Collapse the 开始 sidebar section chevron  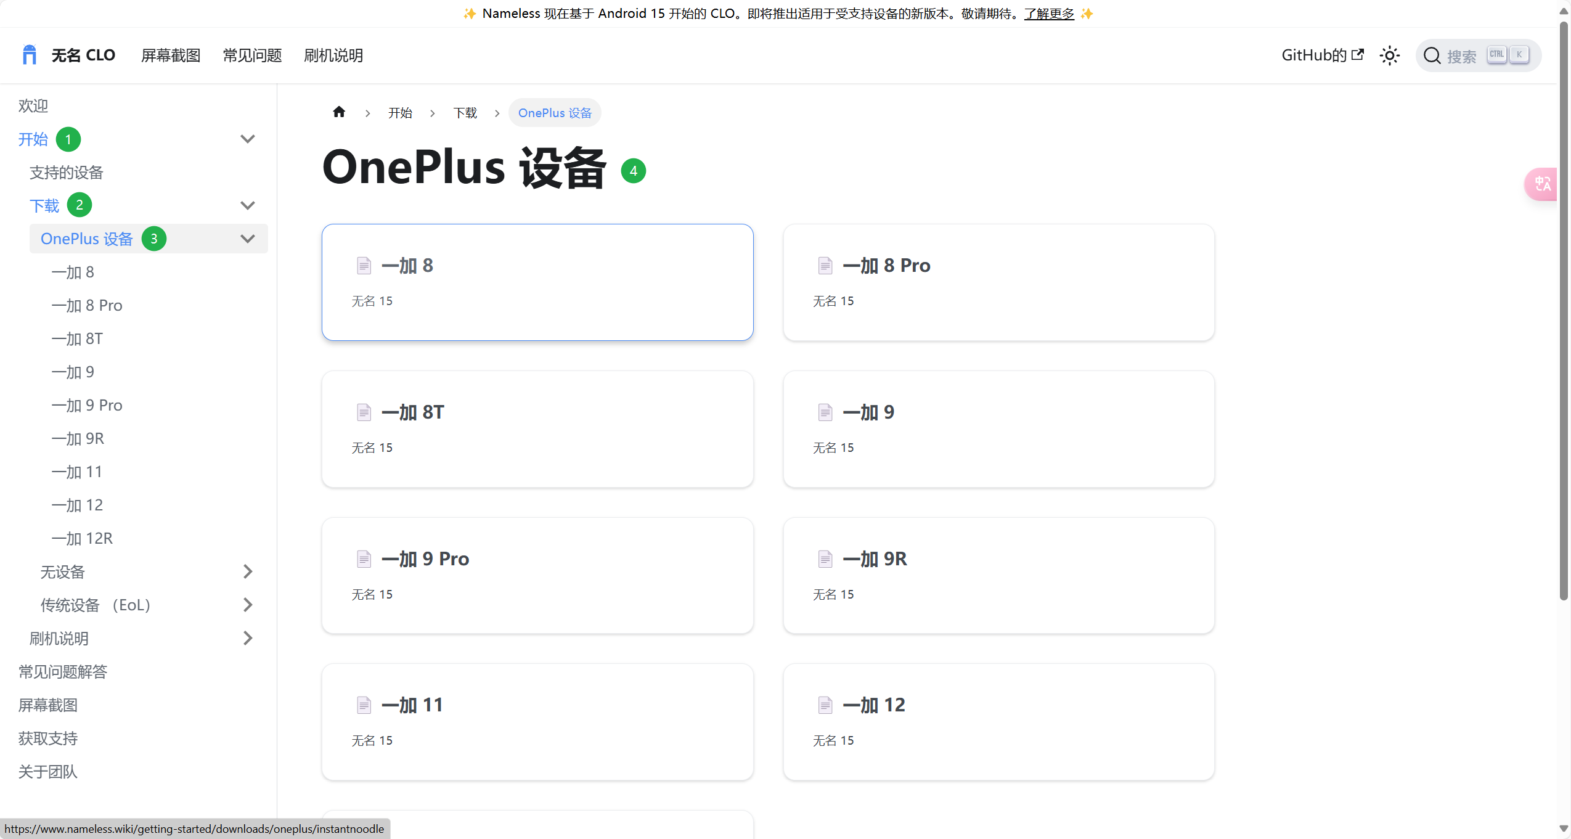click(x=247, y=139)
